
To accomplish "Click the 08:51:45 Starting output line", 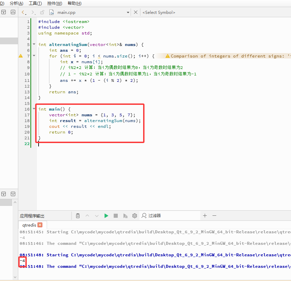I will (x=155, y=232).
